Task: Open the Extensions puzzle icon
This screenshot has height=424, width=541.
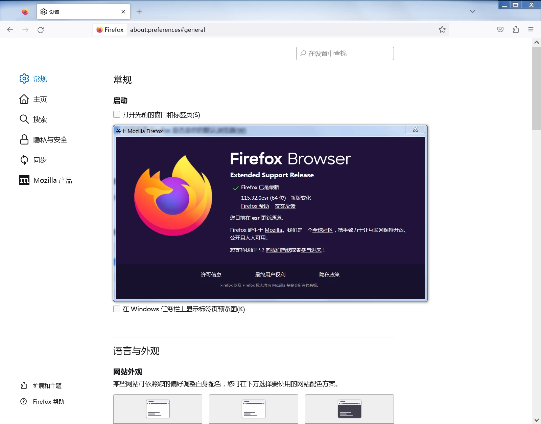Action: 516,30
